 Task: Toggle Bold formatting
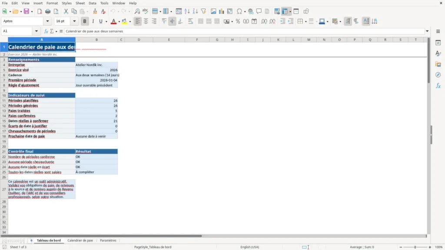(x=85, y=21)
